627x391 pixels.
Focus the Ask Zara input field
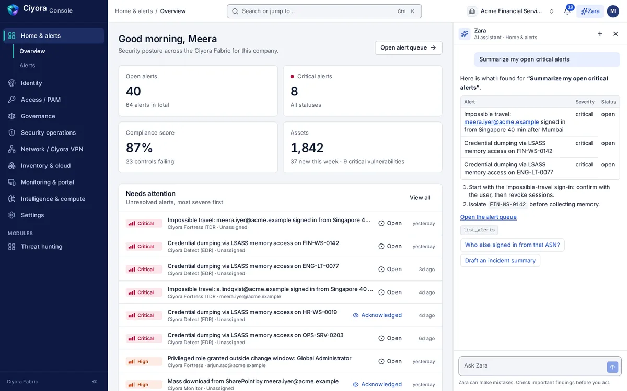[x=533, y=366]
